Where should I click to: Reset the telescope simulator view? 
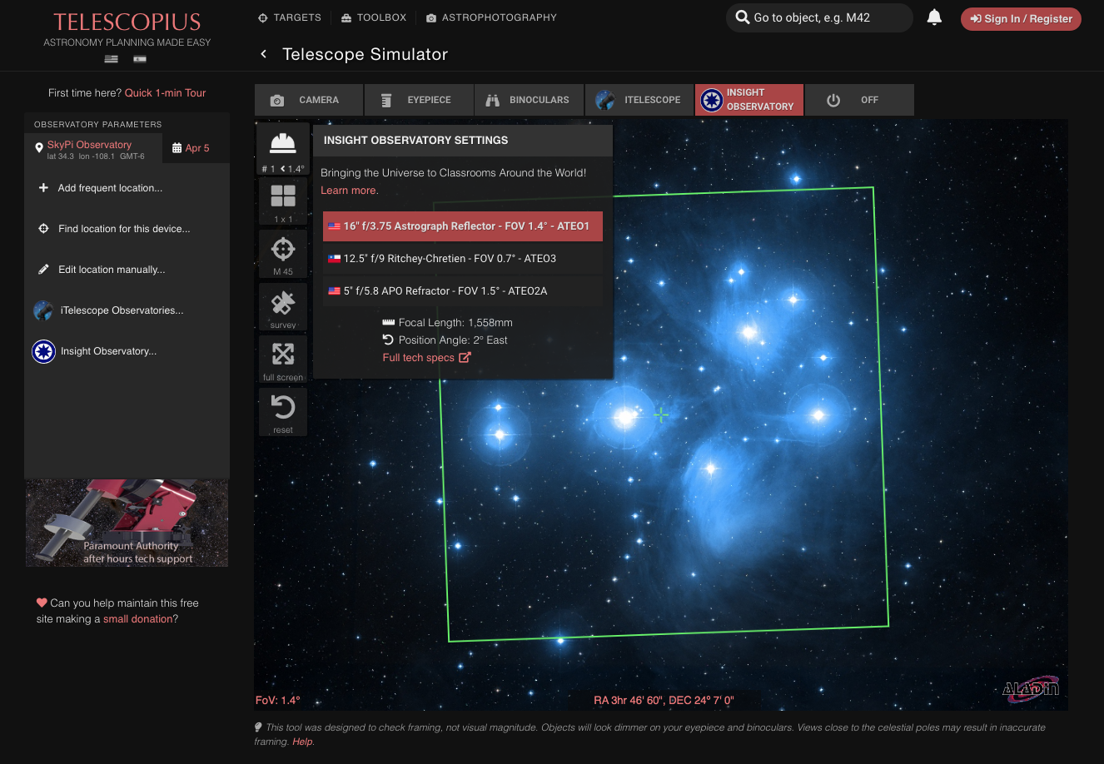pos(282,411)
